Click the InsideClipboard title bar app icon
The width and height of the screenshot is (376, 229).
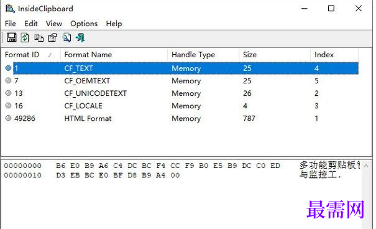pyautogui.click(x=10, y=9)
